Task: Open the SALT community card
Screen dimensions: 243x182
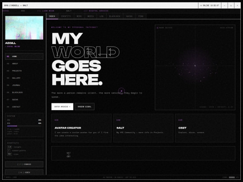Action: [144, 128]
